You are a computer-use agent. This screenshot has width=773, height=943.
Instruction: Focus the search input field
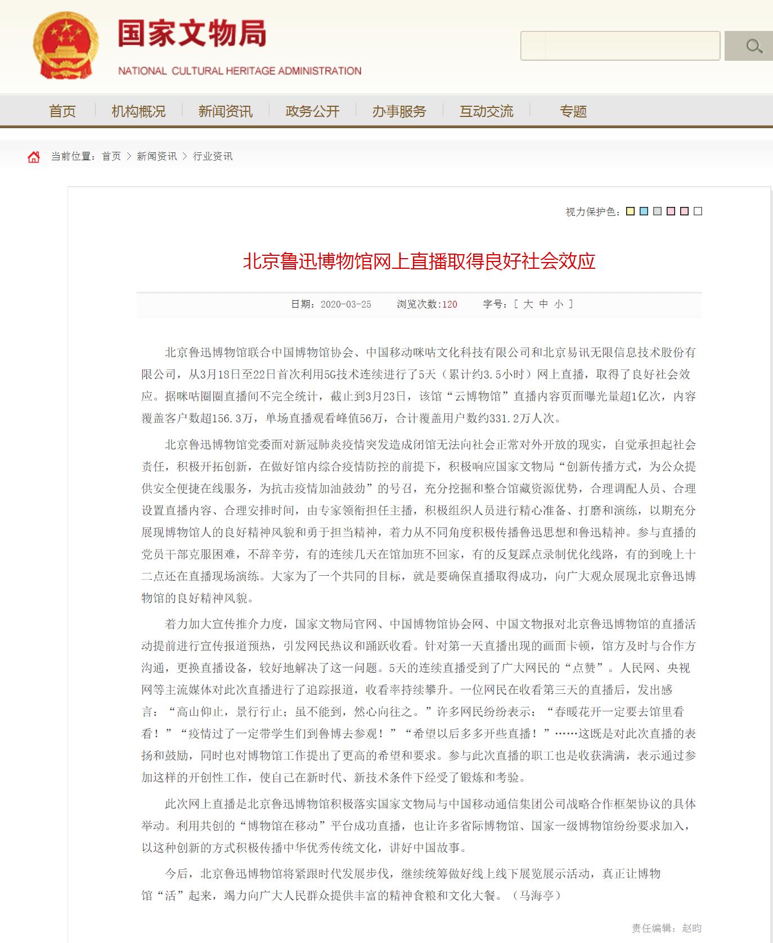[620, 46]
